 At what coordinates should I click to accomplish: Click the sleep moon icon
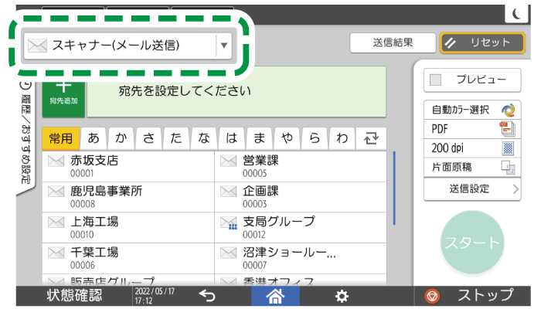coord(517,15)
